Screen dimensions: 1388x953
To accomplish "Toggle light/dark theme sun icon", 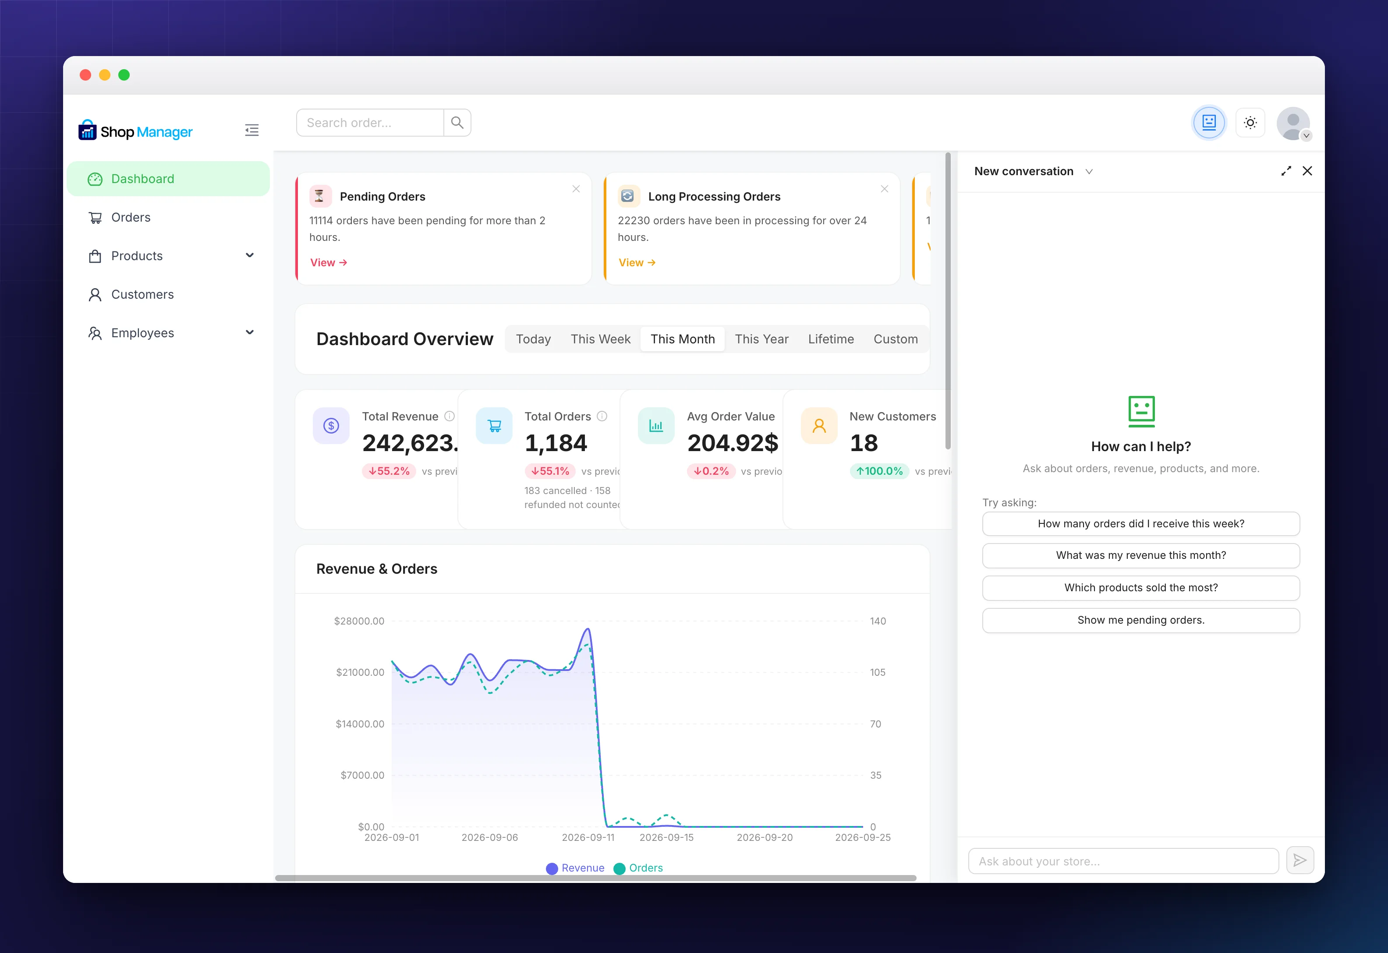I will click(1250, 123).
